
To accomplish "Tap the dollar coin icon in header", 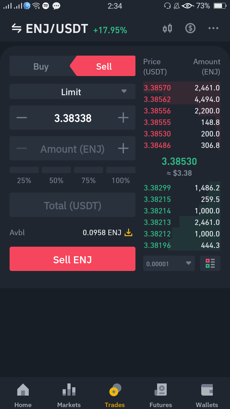I will (x=190, y=28).
